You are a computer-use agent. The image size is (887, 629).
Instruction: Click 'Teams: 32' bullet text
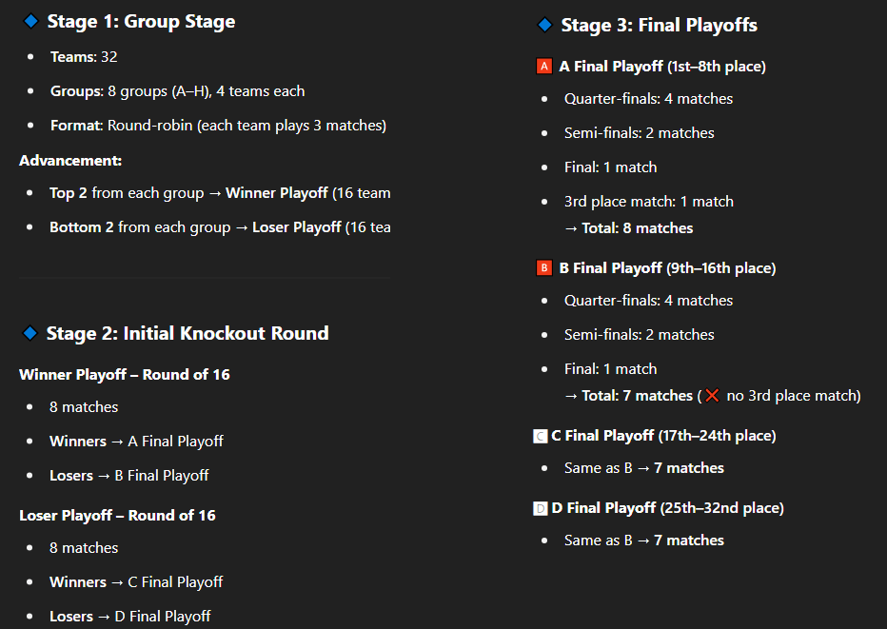tap(84, 56)
